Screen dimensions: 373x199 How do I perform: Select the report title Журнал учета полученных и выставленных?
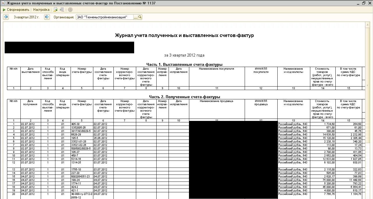[x=184, y=36]
